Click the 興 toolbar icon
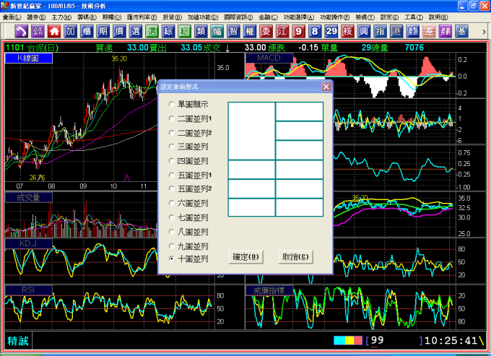Screen dimensions: 491x356 click(x=363, y=31)
